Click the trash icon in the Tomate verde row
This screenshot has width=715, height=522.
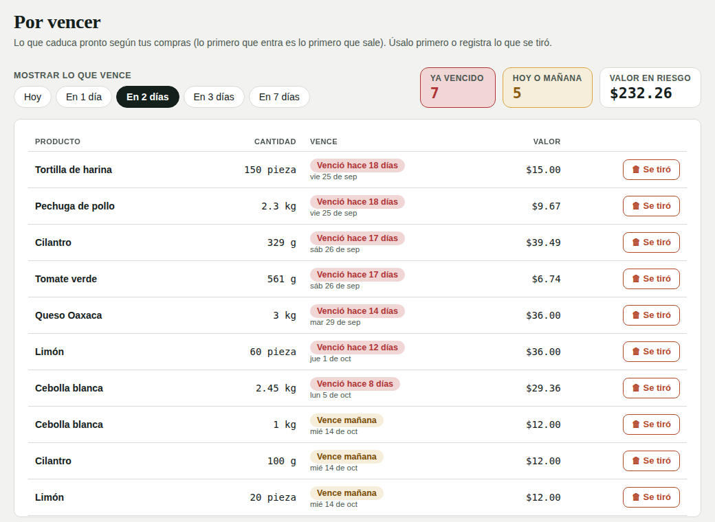tap(636, 279)
